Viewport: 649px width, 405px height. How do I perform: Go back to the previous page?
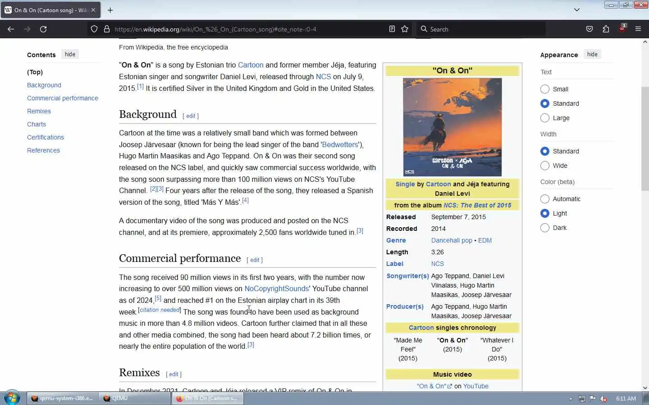click(x=11, y=29)
